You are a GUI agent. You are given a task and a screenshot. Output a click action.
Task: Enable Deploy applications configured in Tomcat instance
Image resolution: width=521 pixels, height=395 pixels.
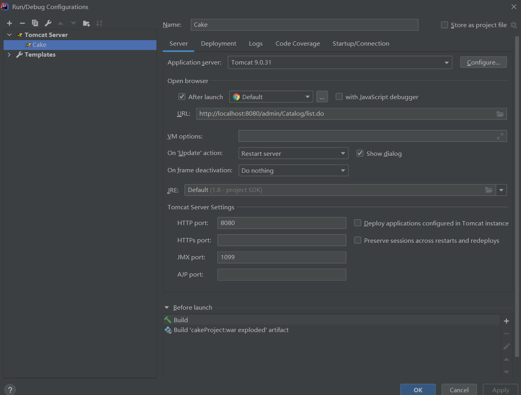tap(357, 223)
